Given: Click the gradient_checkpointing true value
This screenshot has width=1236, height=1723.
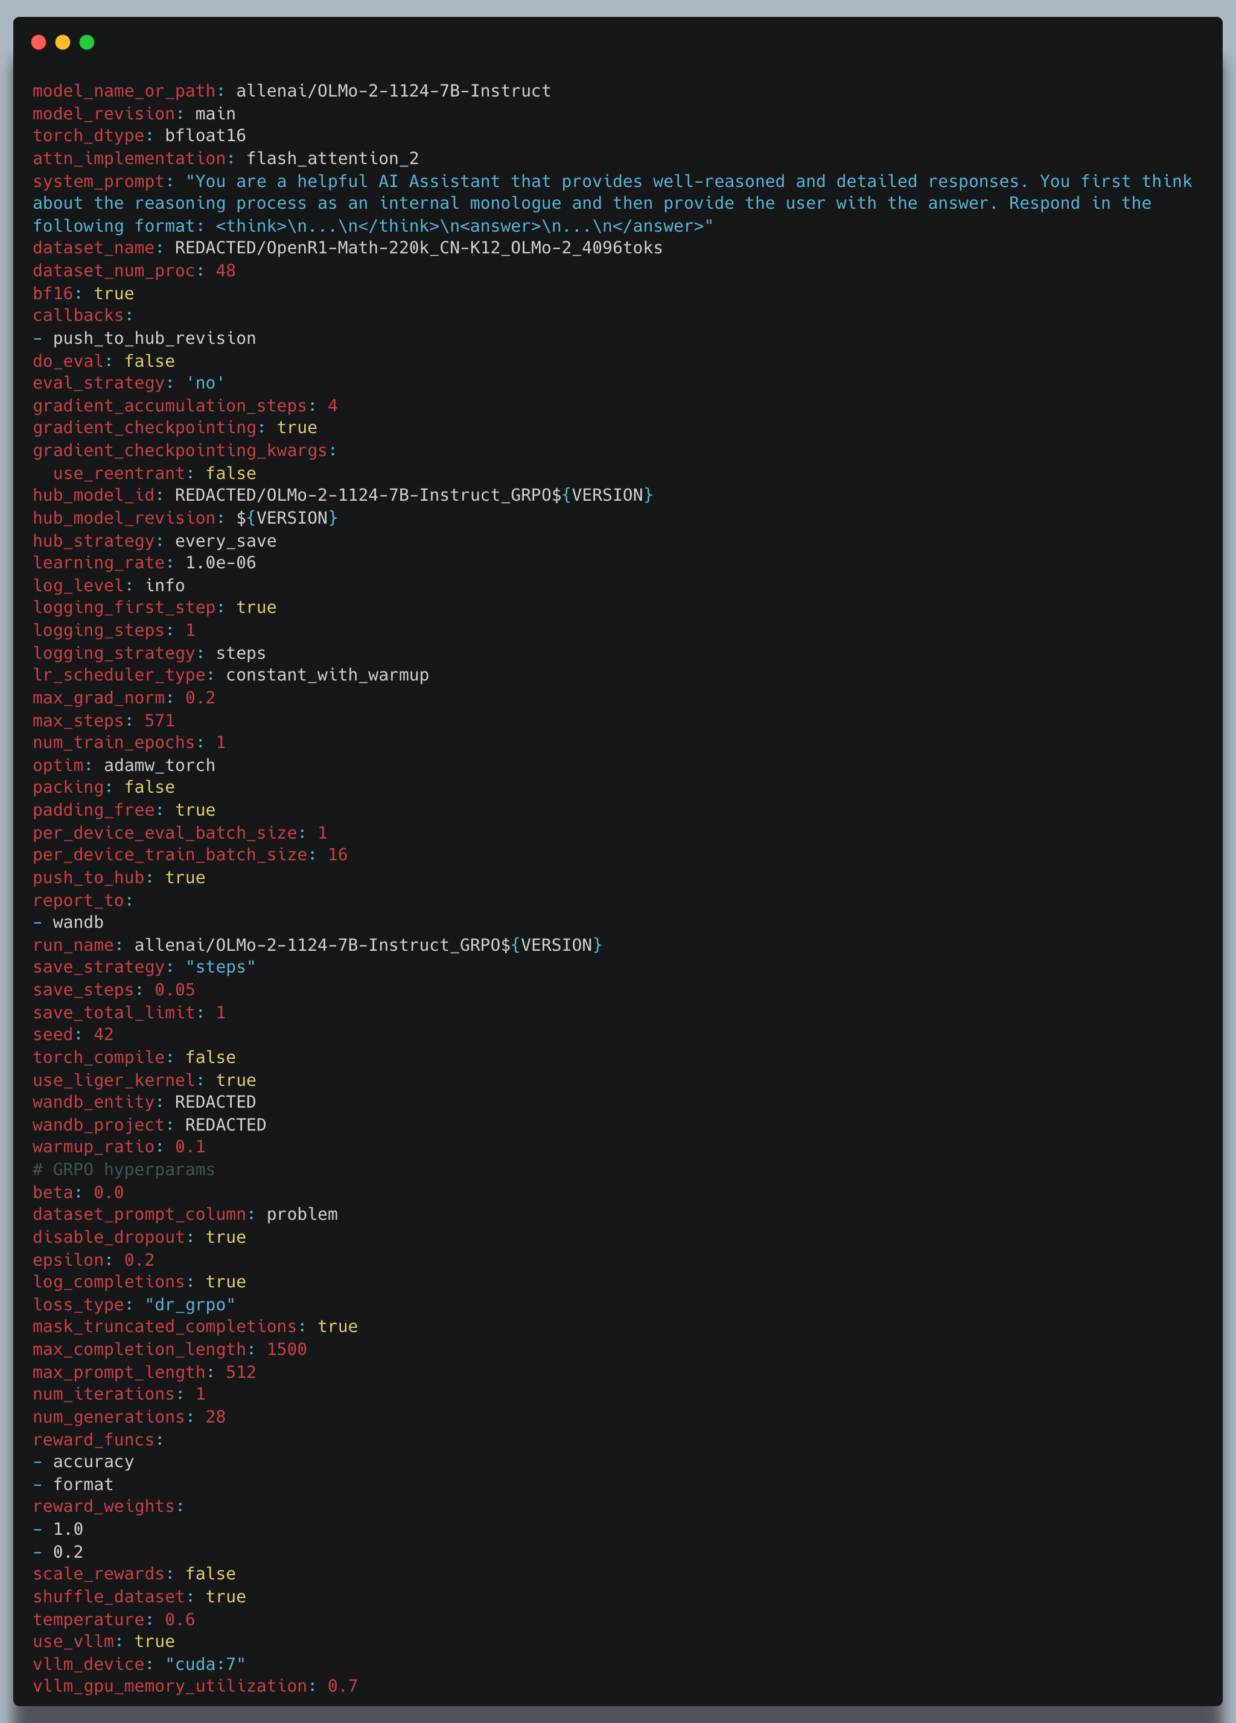Looking at the screenshot, I should 296,428.
